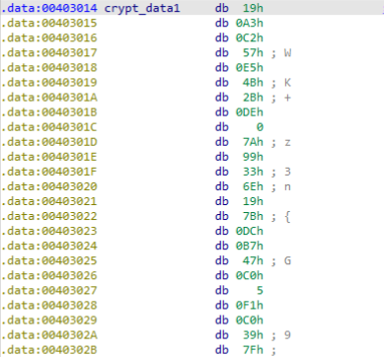
Task: Click the comment character {
Action: coord(287,217)
